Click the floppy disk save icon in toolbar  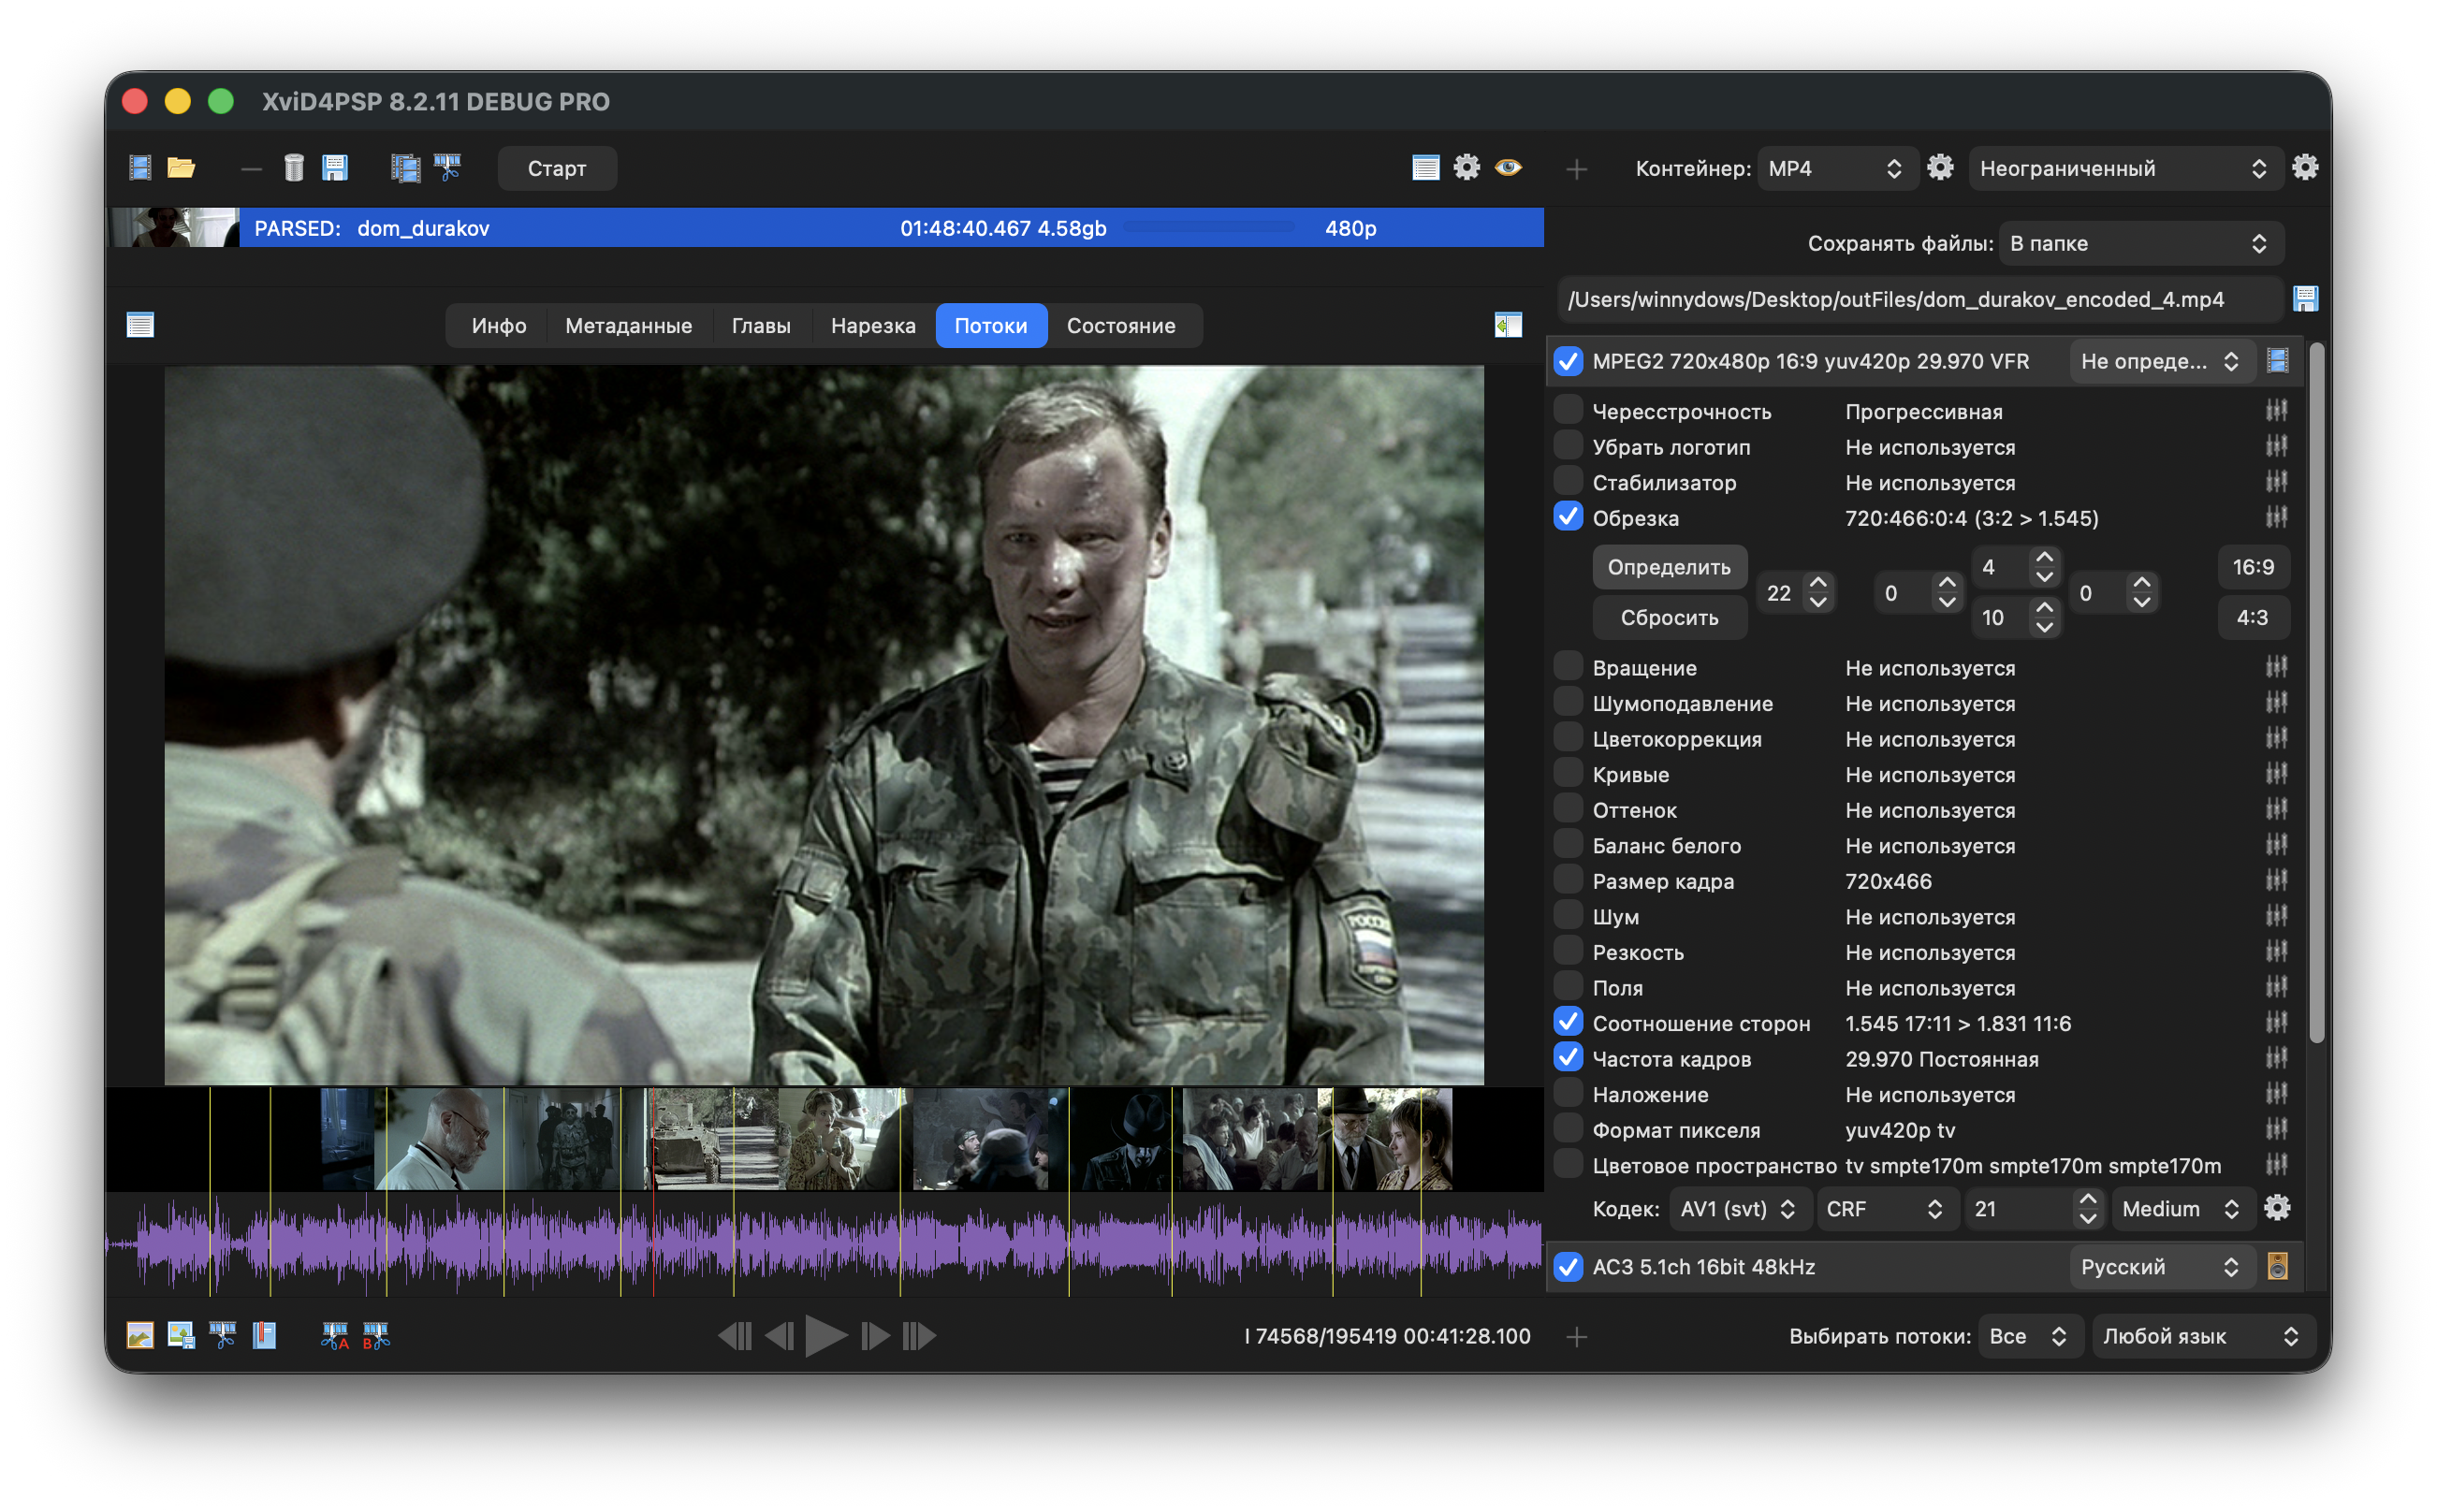coord(335,168)
